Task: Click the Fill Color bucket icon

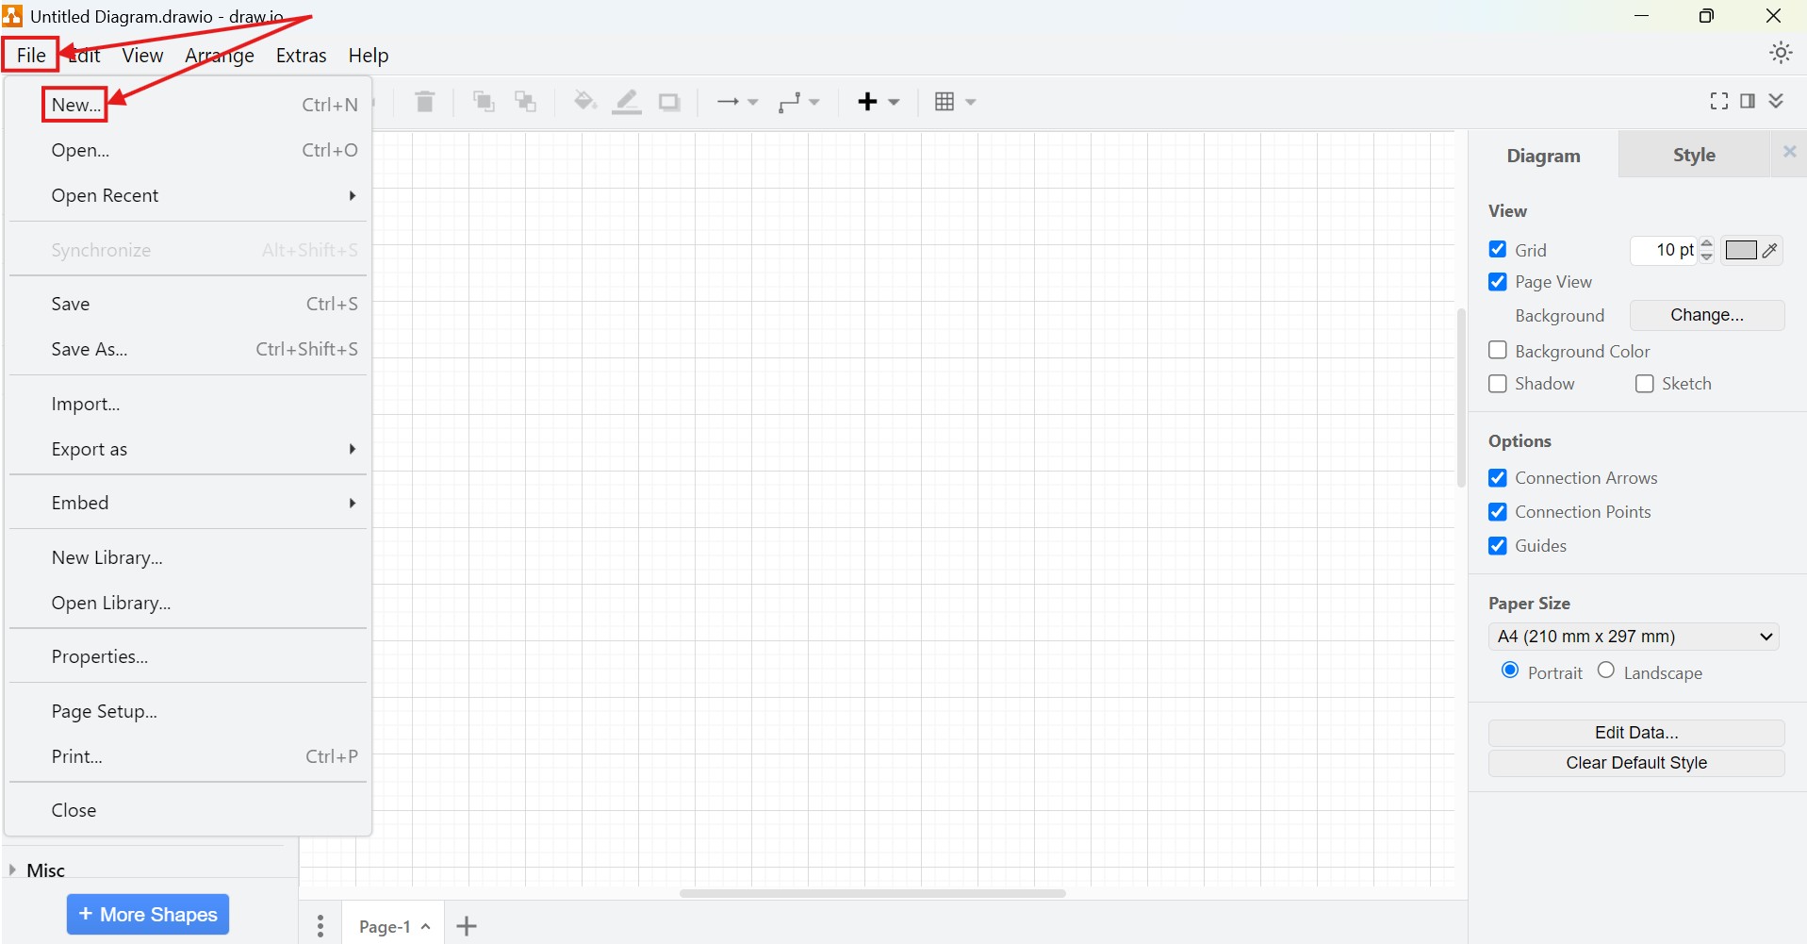Action: (x=584, y=101)
